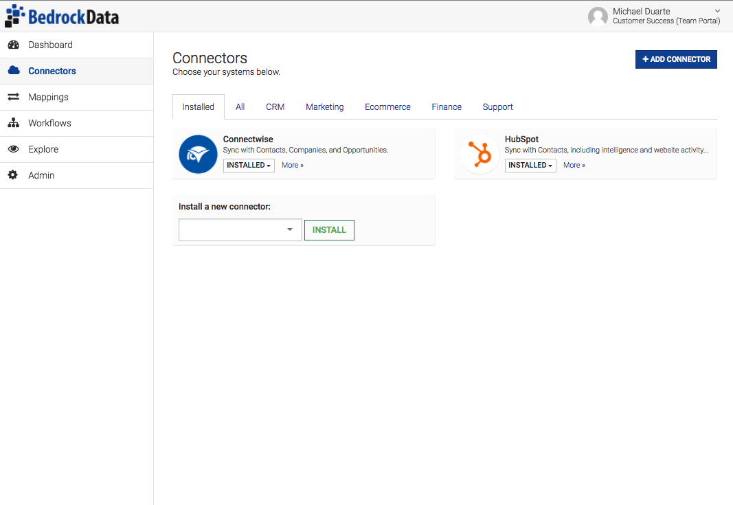Open the Ecommerce connectors tab
The width and height of the screenshot is (733, 505).
(387, 106)
